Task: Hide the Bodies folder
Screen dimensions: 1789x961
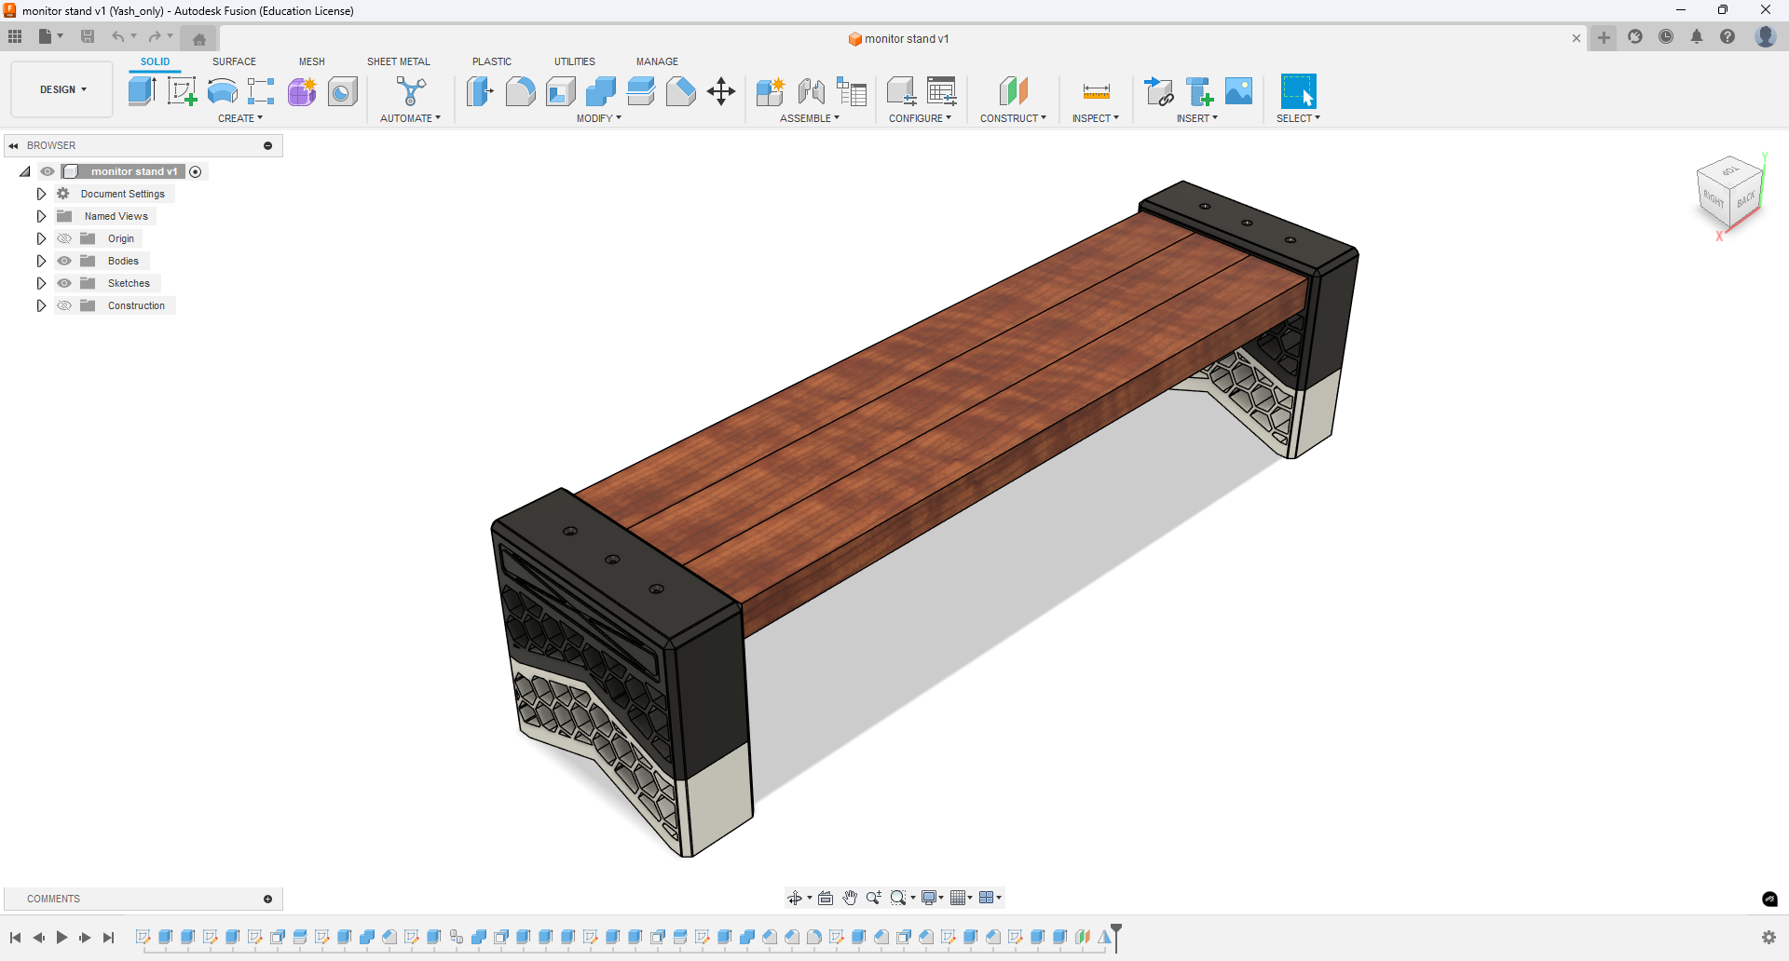Action: pos(63,261)
